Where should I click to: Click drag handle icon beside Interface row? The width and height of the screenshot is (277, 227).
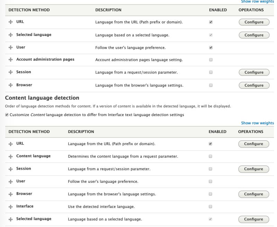11,207
